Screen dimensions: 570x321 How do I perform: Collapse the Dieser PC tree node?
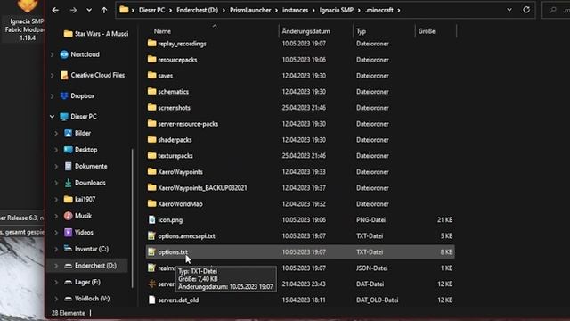tap(53, 117)
